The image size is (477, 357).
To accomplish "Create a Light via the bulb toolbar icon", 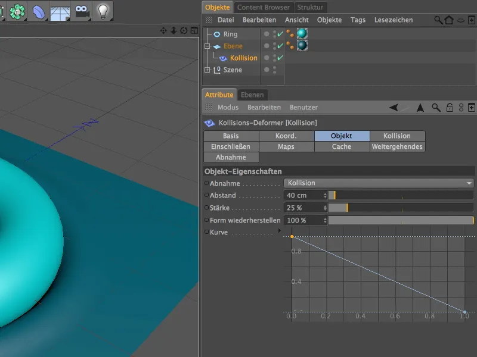I will coord(101,11).
